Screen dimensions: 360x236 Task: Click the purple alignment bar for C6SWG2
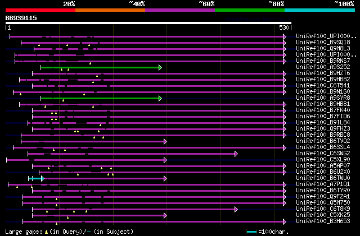click(x=133, y=154)
